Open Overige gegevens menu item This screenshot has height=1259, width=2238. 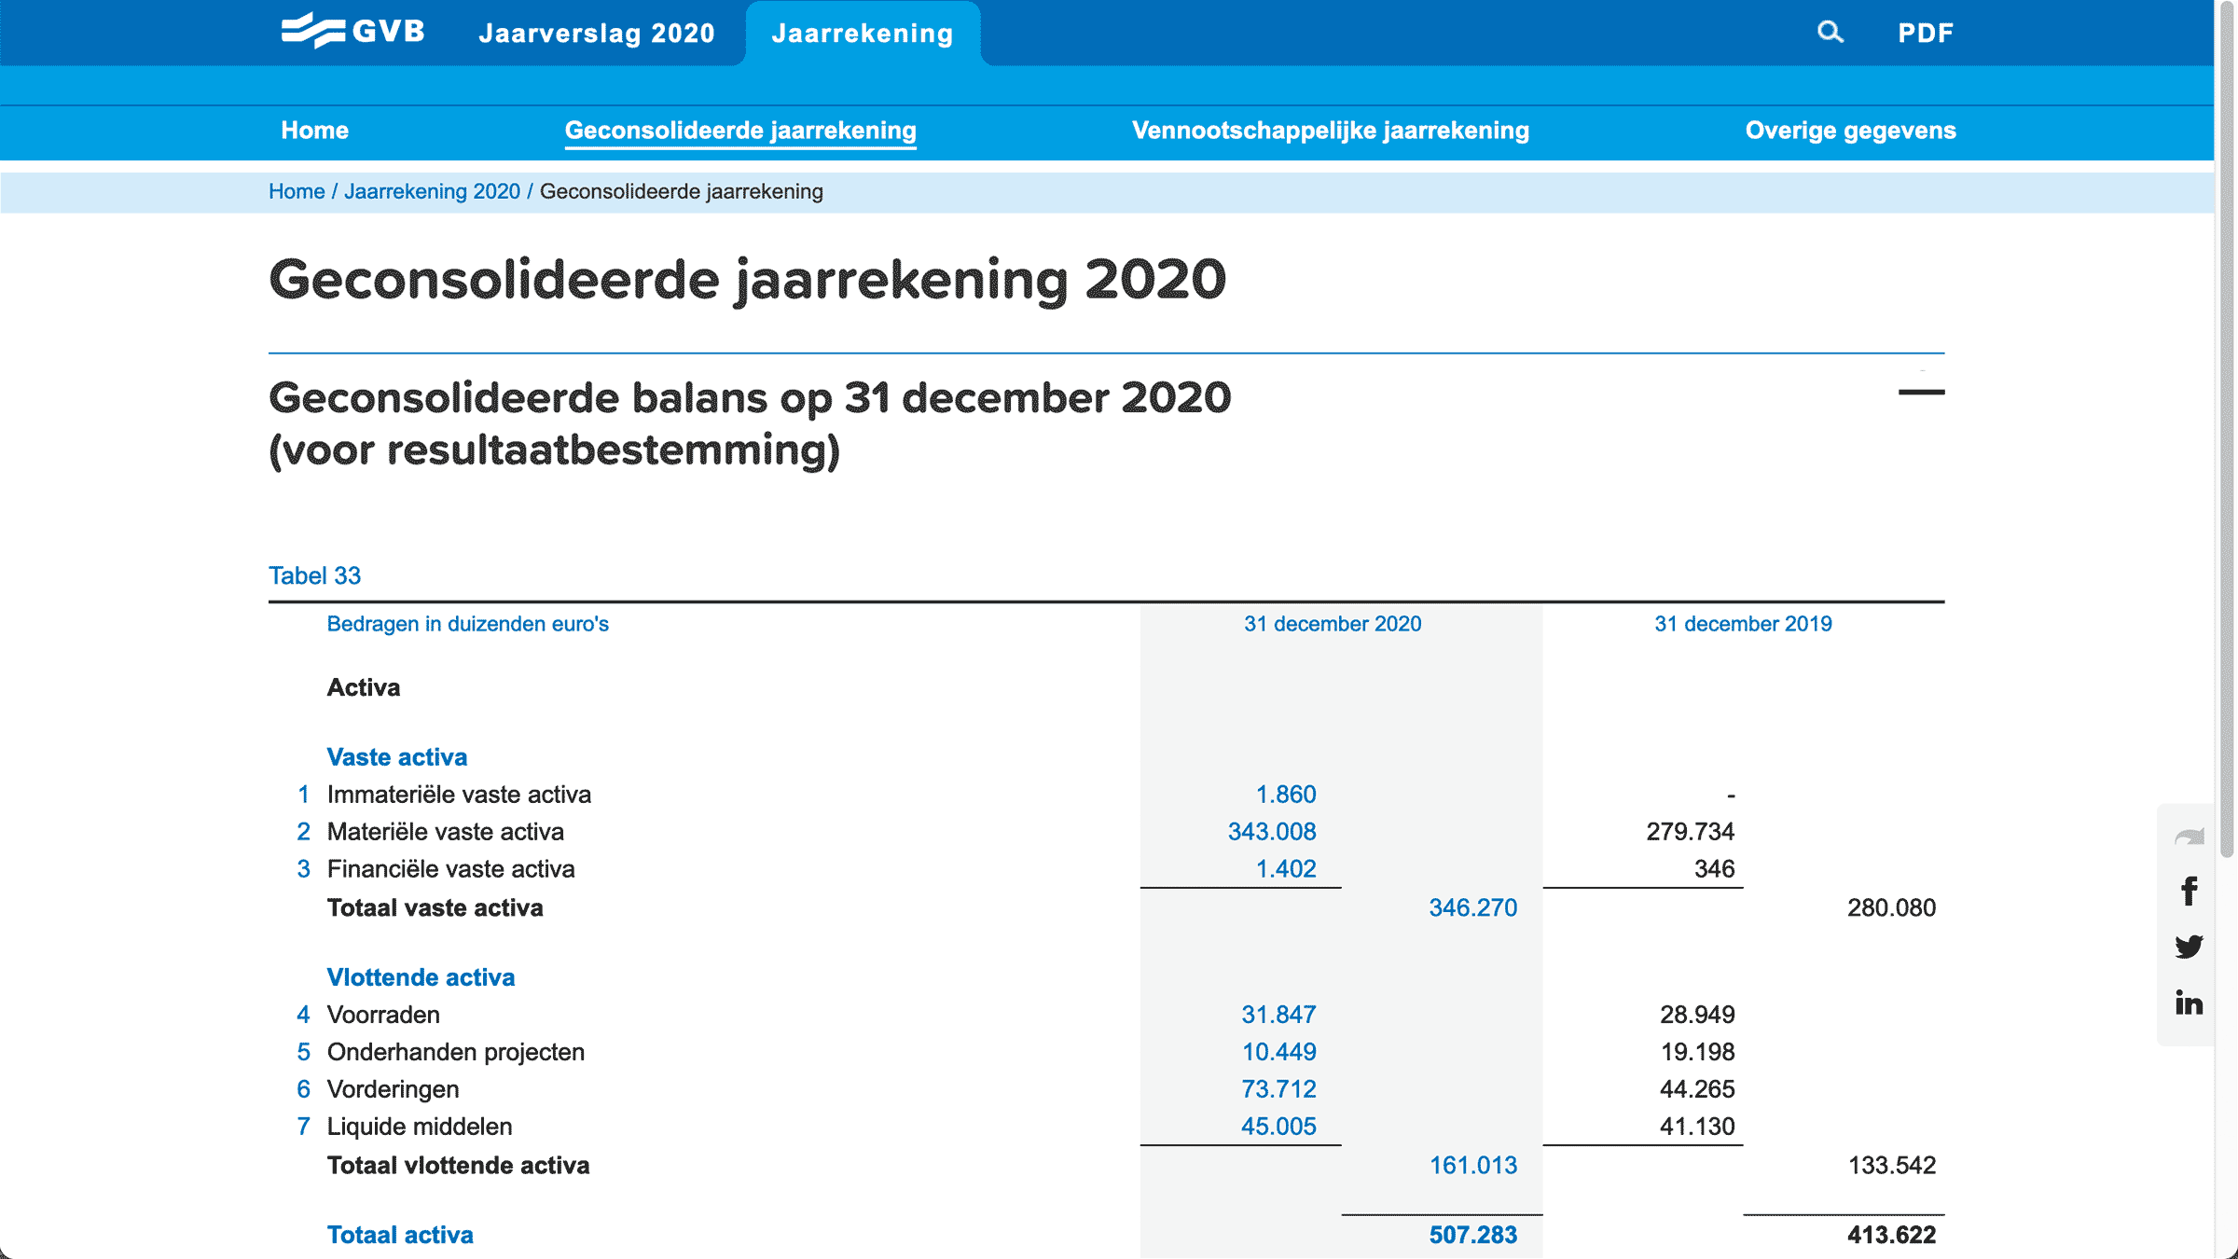1850,131
